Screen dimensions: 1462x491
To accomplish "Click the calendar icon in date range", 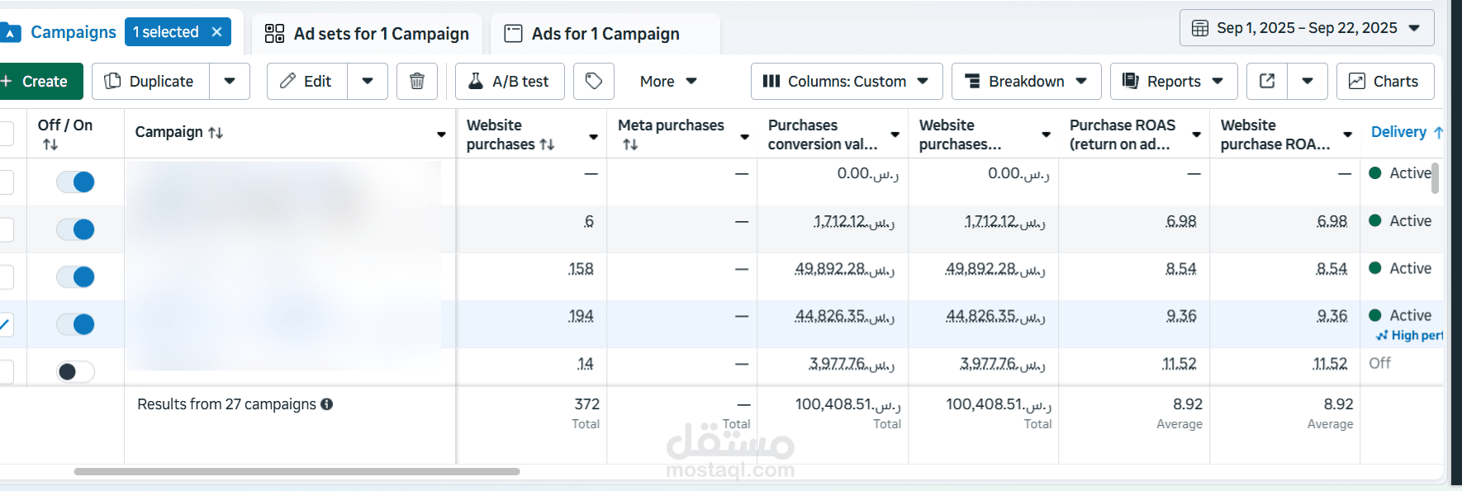I will 1200,28.
